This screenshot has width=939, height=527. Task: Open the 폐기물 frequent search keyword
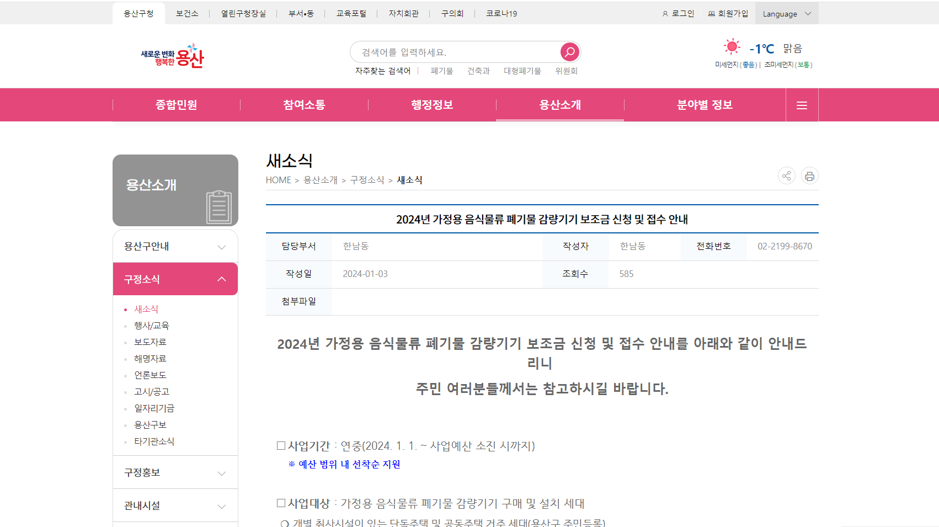click(x=441, y=71)
